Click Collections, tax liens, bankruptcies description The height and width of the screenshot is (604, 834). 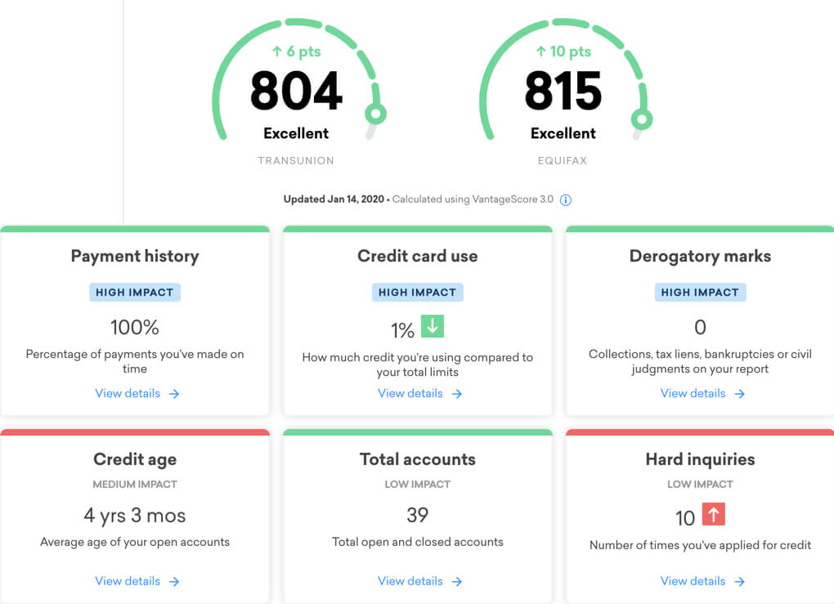(700, 361)
